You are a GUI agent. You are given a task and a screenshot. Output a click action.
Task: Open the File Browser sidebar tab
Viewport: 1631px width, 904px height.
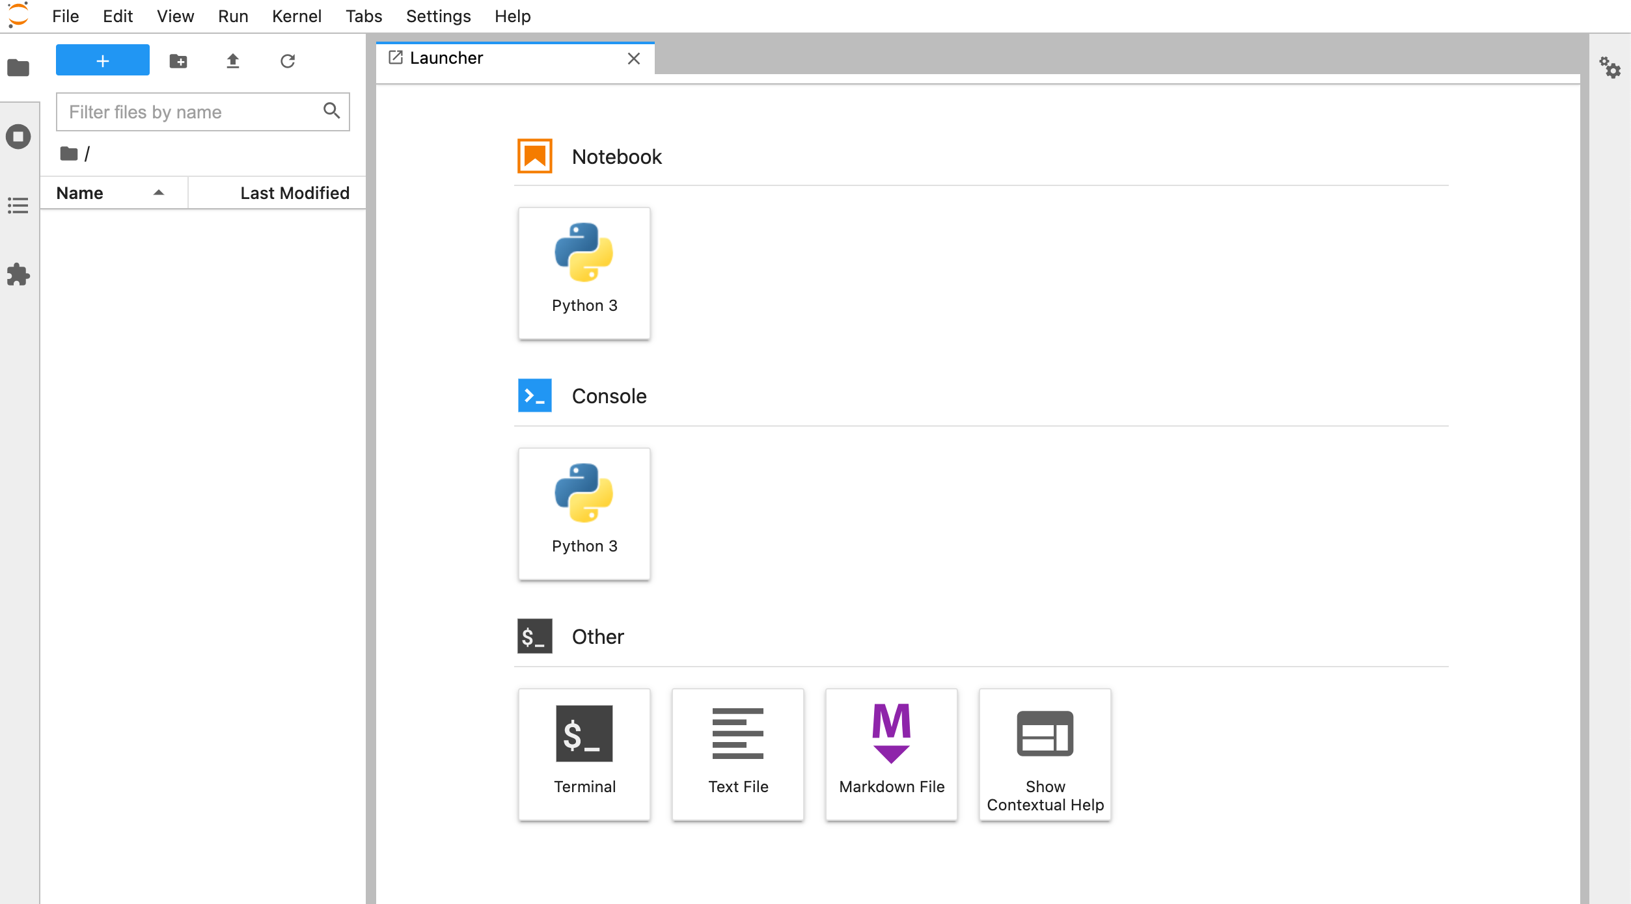point(18,68)
